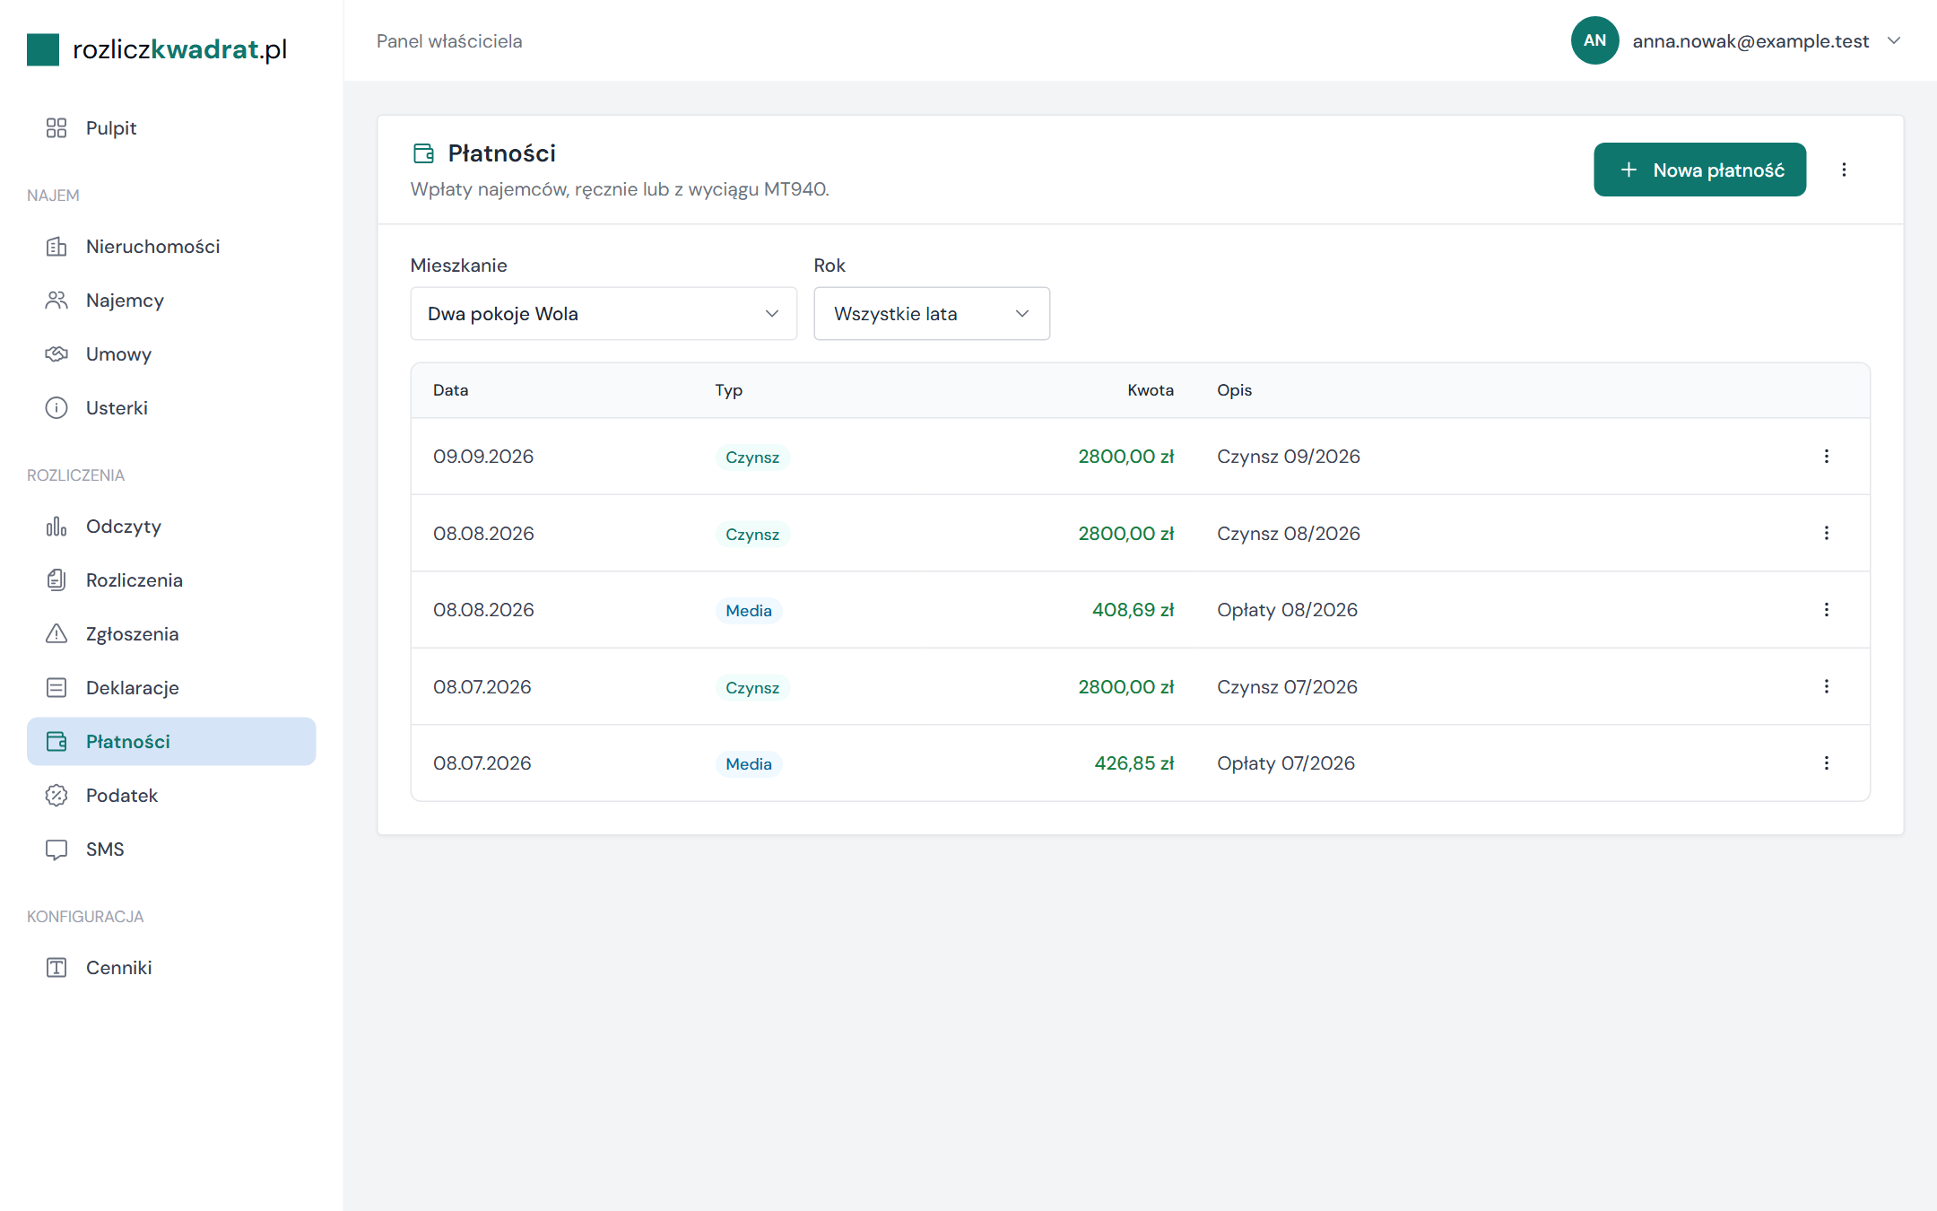Click the Umowy handshake icon
Screen dimensions: 1937x1211
56,354
